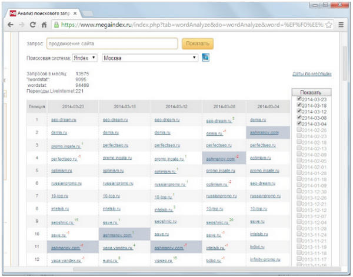Uncheck the 2014-03-08 date checkbox

coord(299,117)
